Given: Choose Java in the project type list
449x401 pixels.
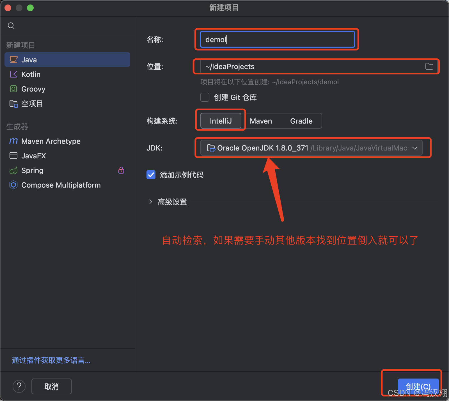Looking at the screenshot, I should click(x=67, y=60).
